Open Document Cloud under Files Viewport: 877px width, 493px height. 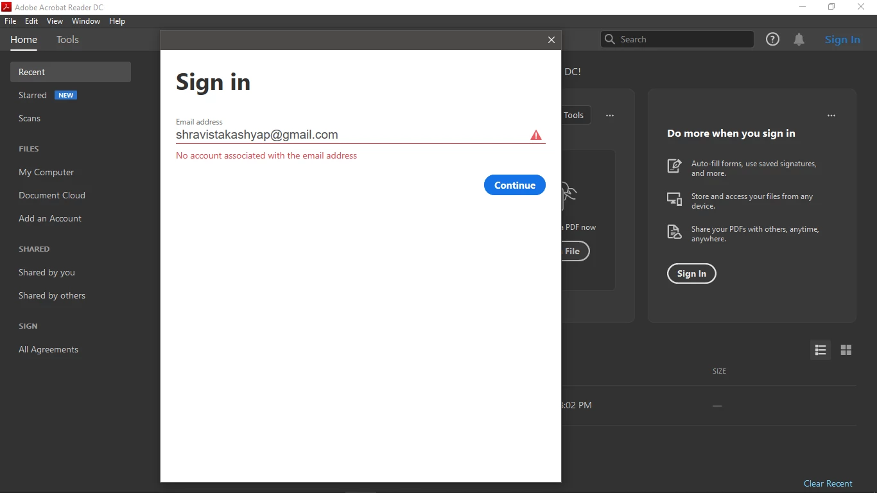point(52,195)
